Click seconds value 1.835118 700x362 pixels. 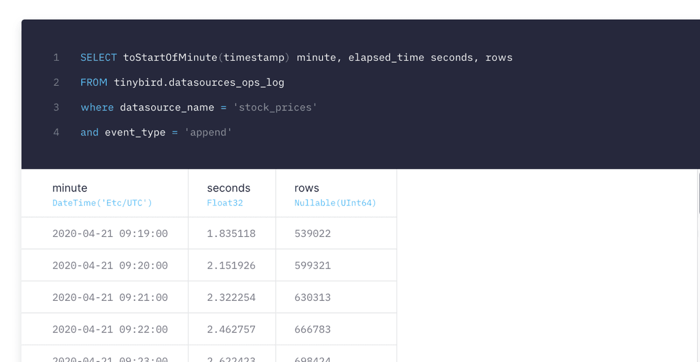231,233
